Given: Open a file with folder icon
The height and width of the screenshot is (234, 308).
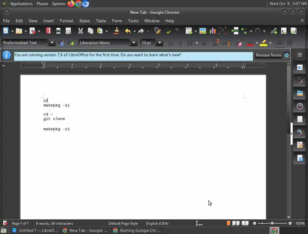Looking at the screenshot, I should point(19,31).
